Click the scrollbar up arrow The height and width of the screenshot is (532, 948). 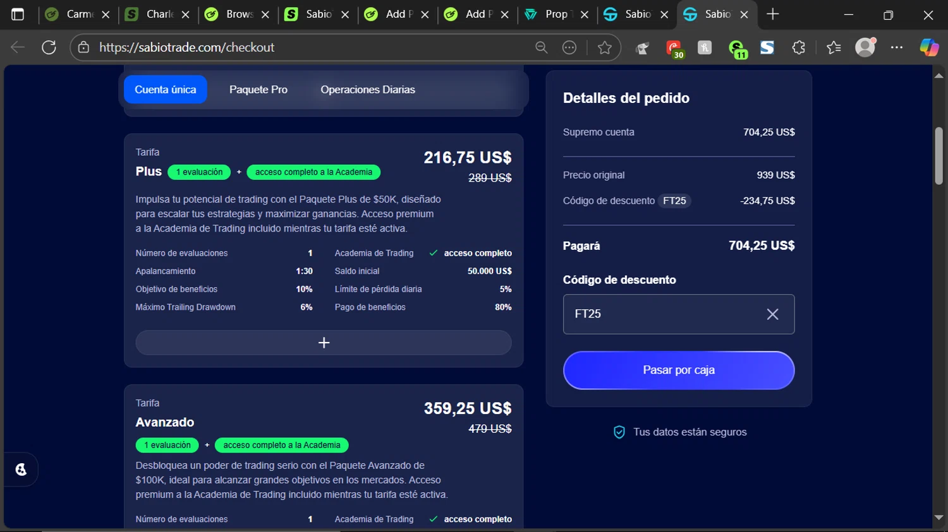click(939, 76)
